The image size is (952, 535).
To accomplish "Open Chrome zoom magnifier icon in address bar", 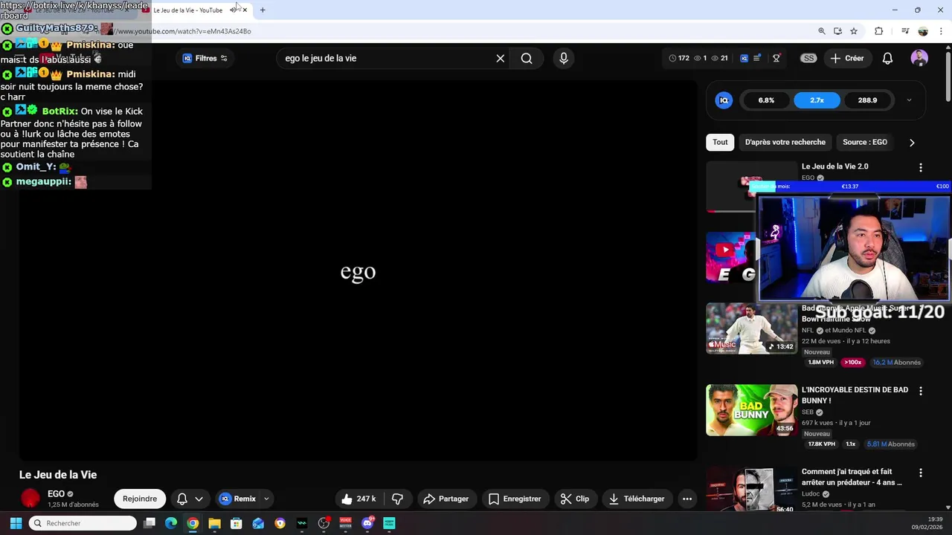I will point(822,31).
